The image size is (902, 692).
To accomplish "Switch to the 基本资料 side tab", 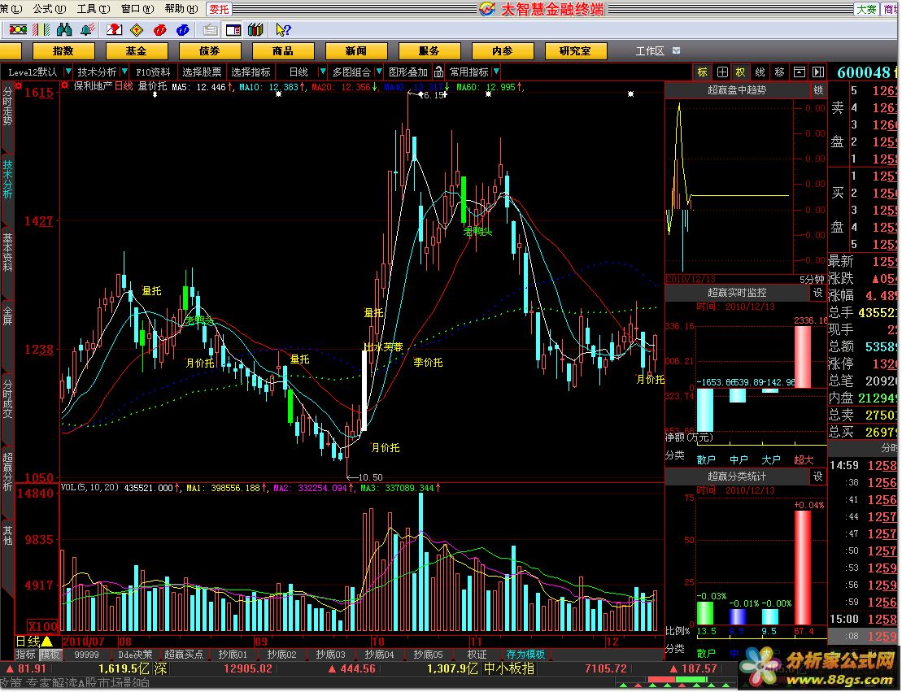I will point(7,252).
